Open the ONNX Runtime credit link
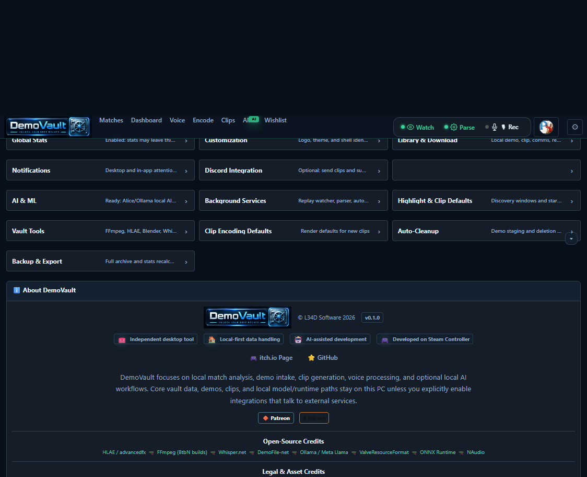 (x=438, y=452)
